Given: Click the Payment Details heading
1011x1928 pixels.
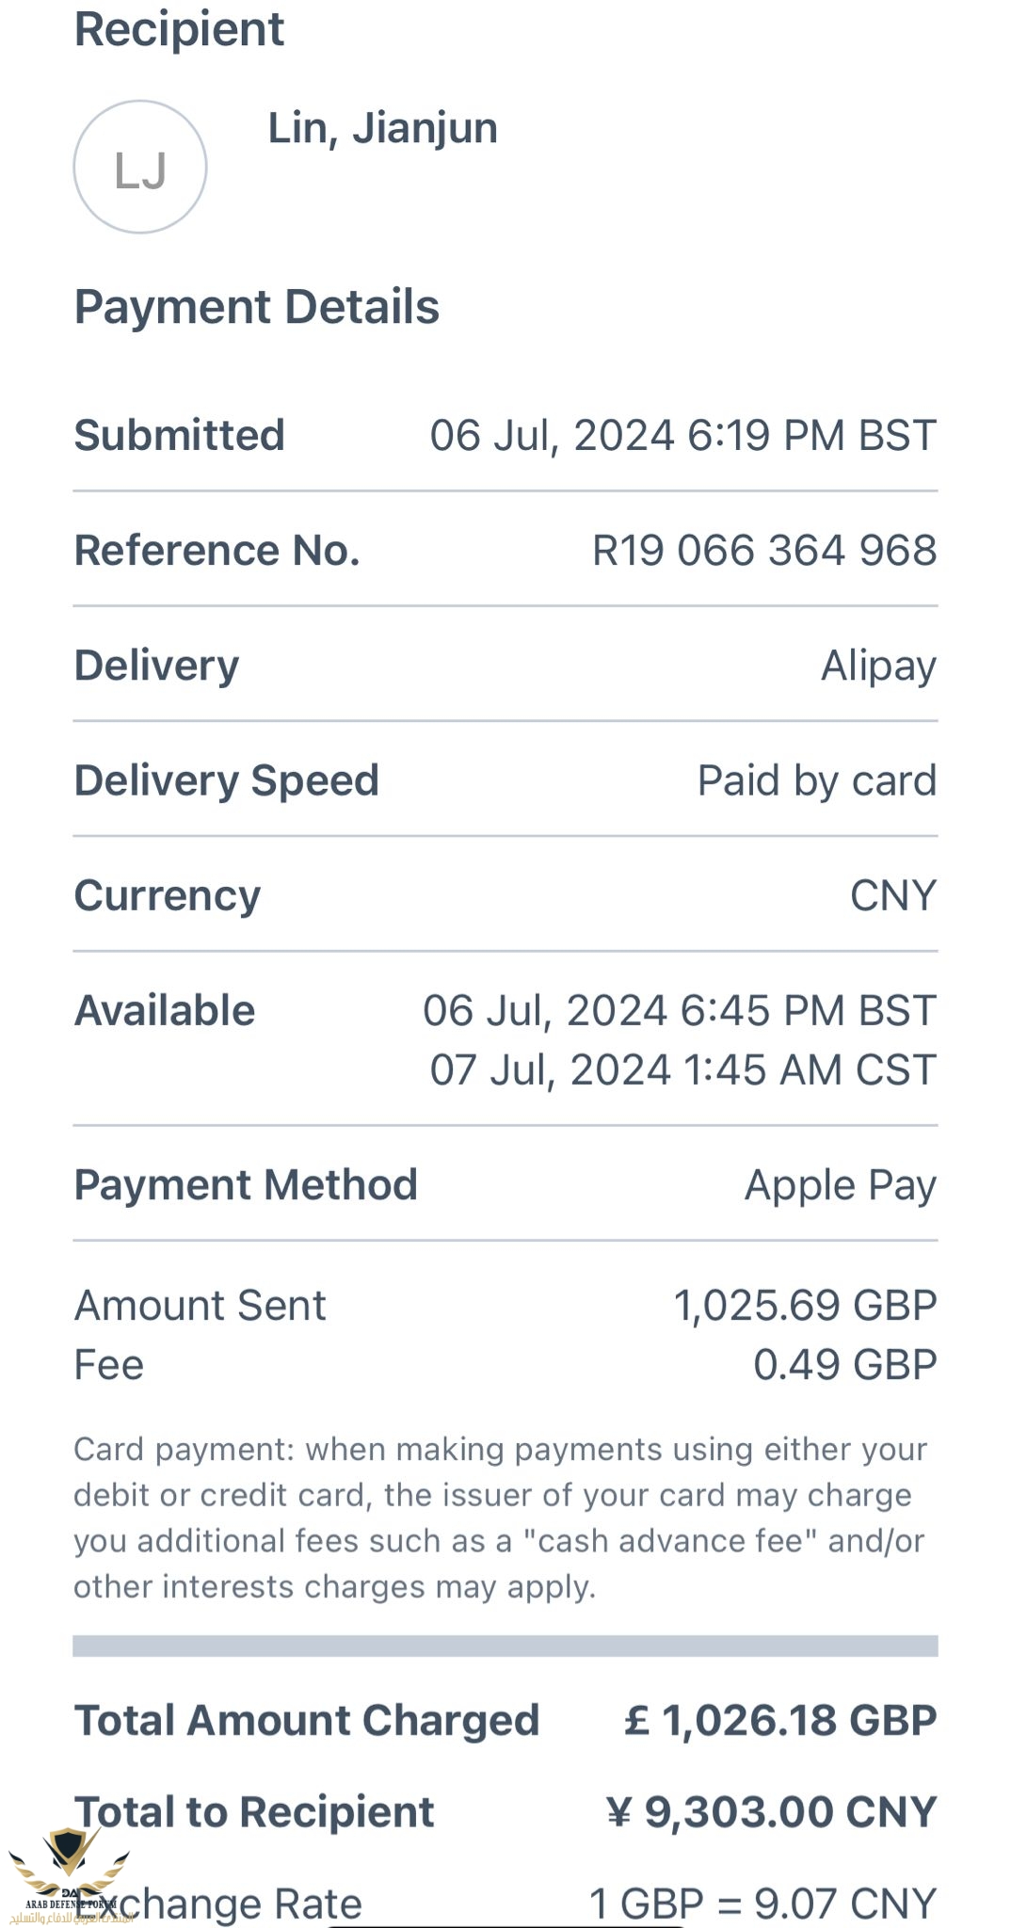Looking at the screenshot, I should click(256, 307).
